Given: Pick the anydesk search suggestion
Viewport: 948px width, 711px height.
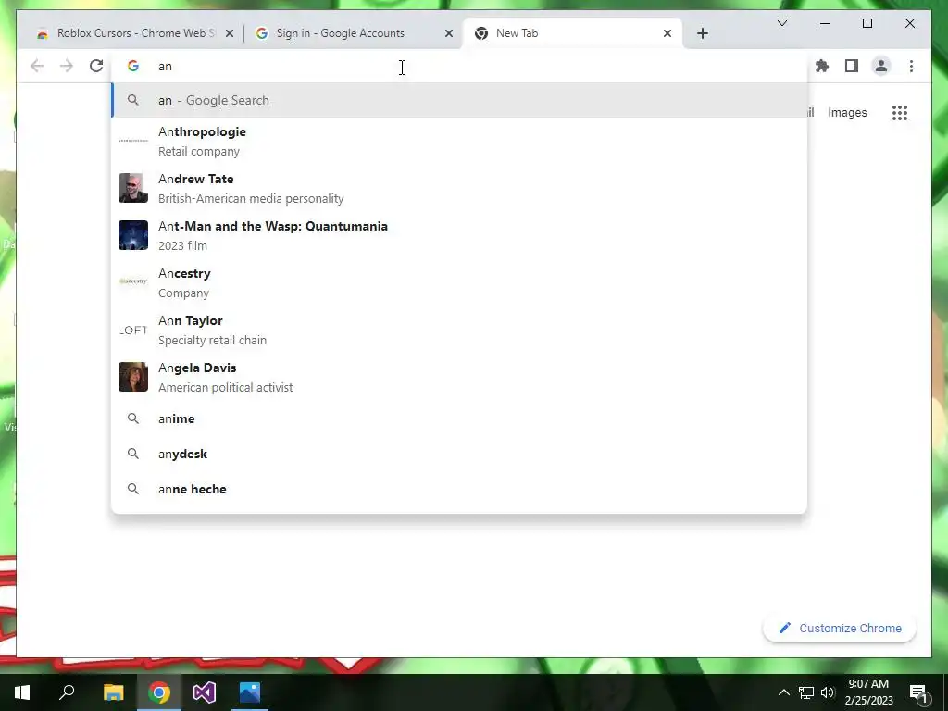Looking at the screenshot, I should (459, 454).
